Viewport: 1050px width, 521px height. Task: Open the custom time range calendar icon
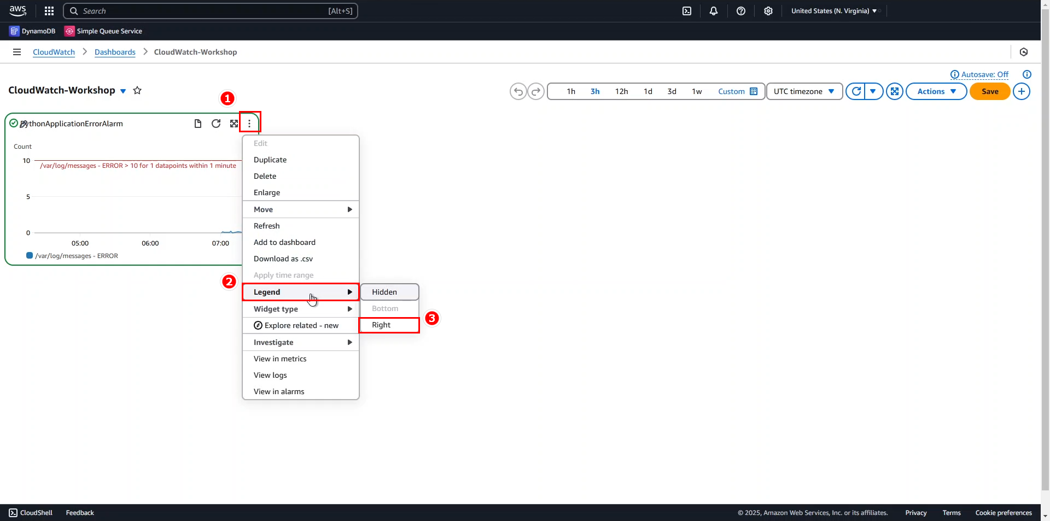754,91
